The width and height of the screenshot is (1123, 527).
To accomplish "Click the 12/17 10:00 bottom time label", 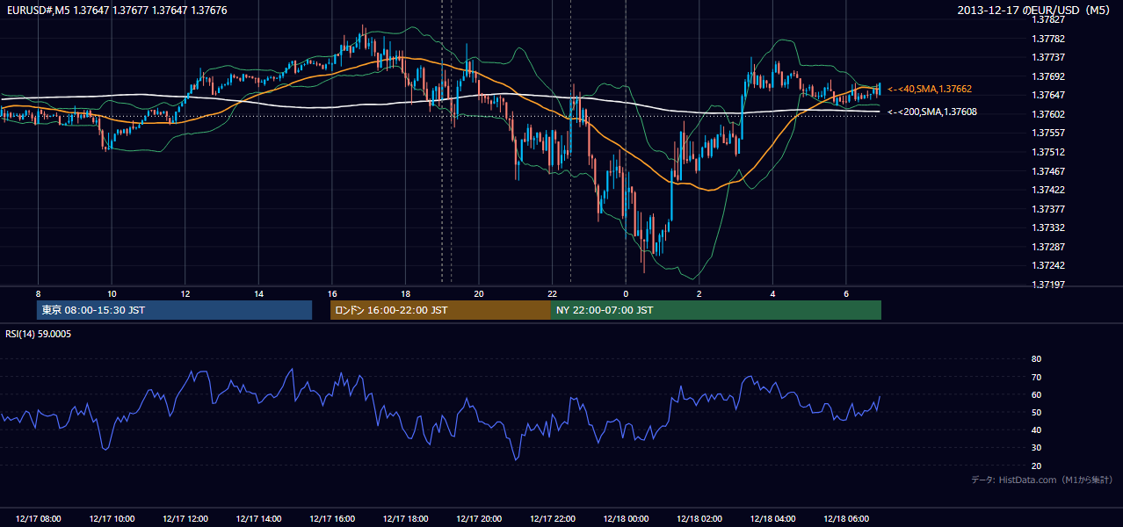I will pyautogui.click(x=112, y=519).
